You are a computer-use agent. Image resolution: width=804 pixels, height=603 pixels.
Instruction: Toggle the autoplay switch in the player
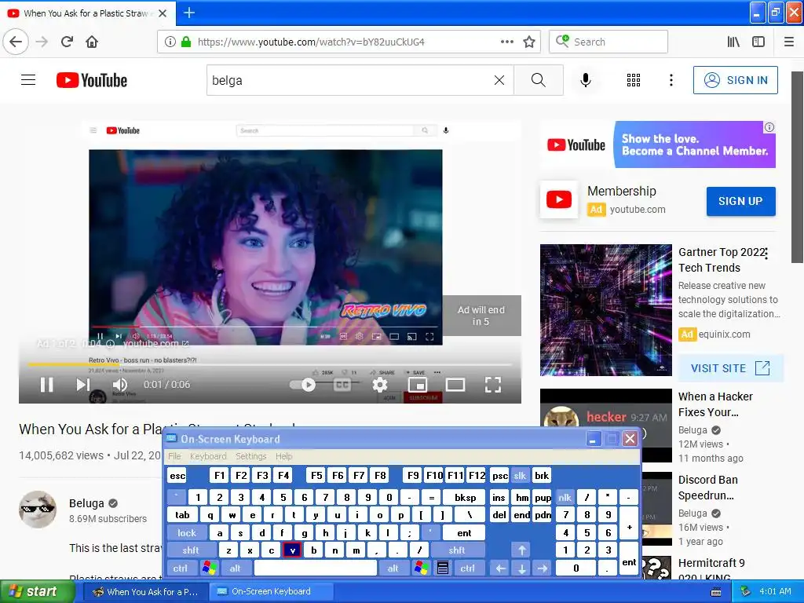point(303,385)
